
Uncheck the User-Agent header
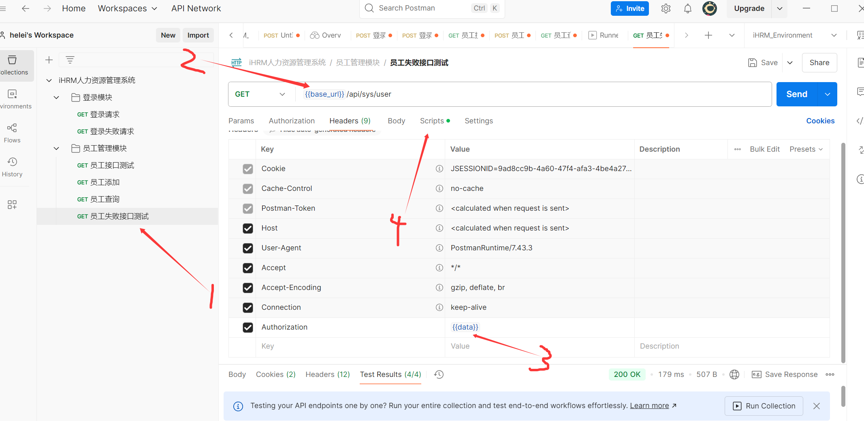click(x=248, y=248)
